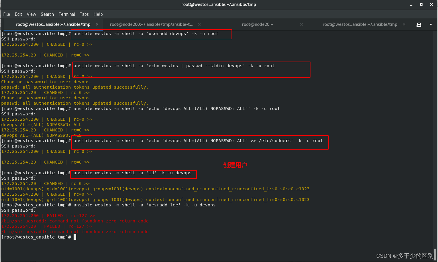This screenshot has width=438, height=262.
Task: Open the Tabs menu
Action: 84,14
